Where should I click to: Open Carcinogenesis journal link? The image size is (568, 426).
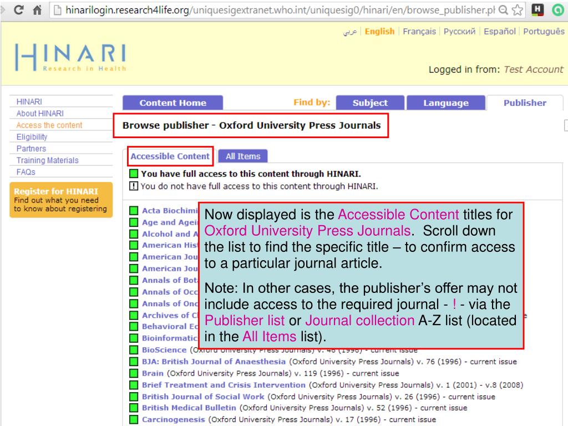click(173, 419)
